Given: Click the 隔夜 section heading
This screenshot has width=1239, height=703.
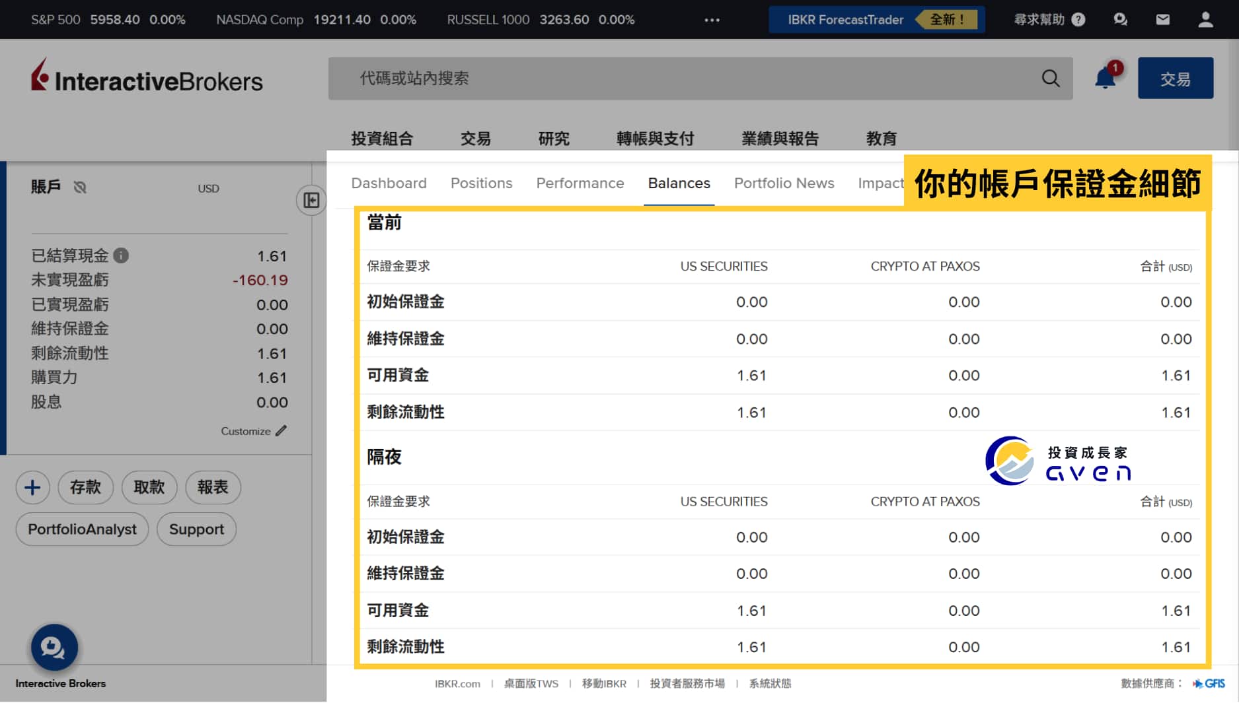Looking at the screenshot, I should [x=384, y=457].
